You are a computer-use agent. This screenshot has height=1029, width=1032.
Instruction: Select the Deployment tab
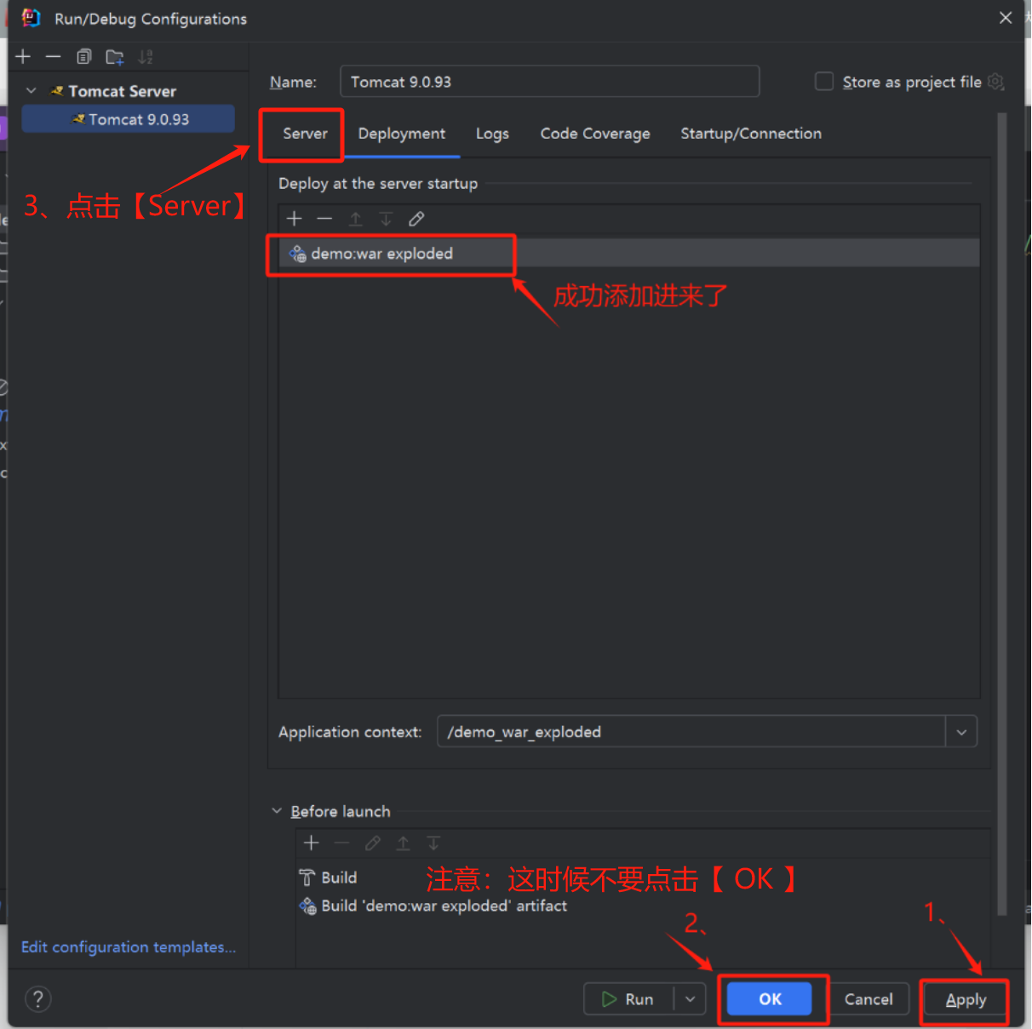401,134
